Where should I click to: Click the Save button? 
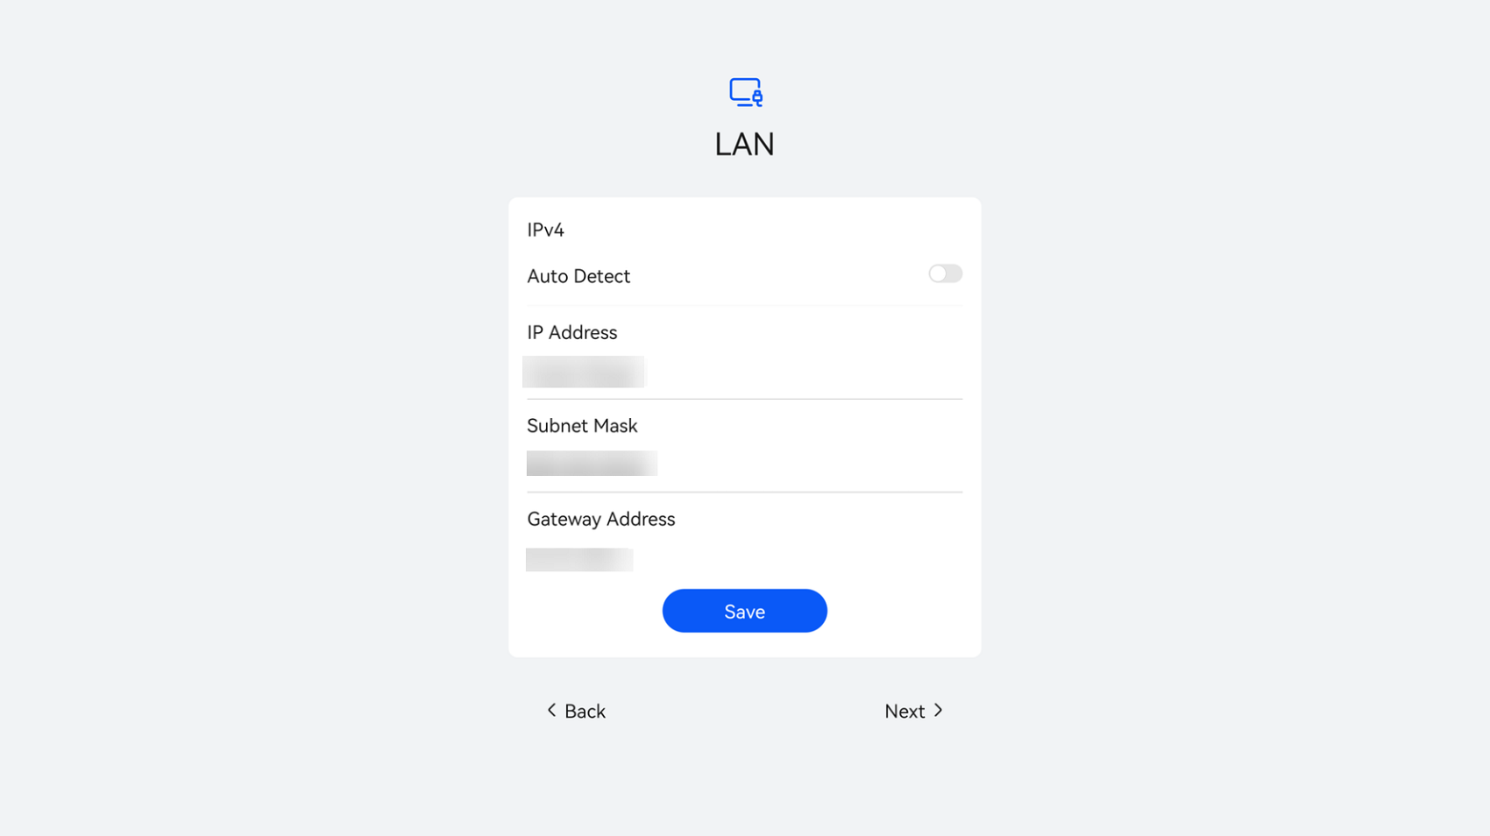744,611
